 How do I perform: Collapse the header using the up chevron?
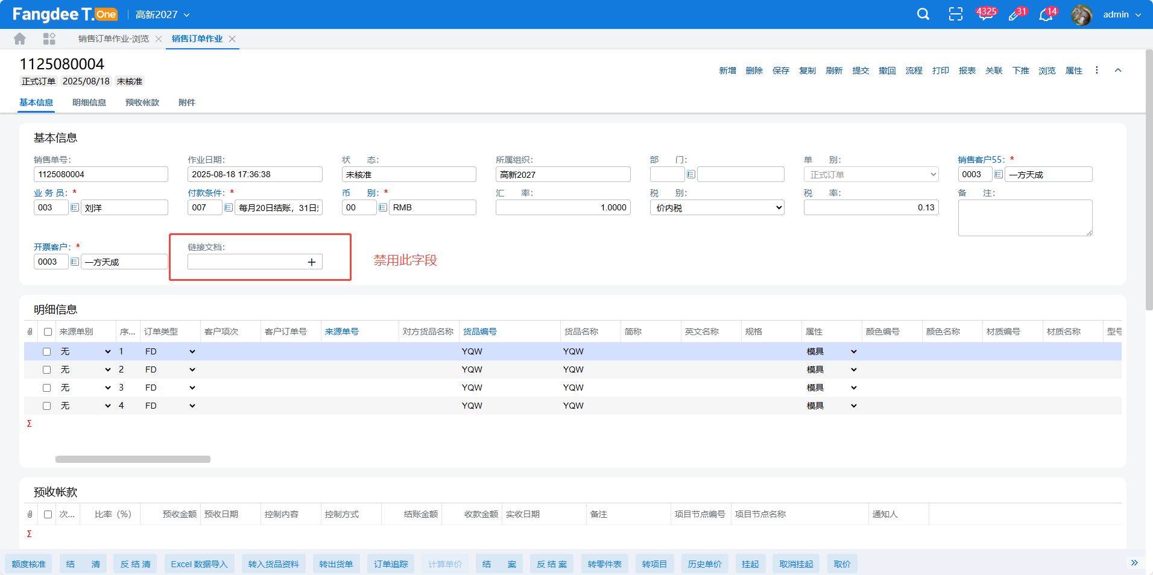(x=1117, y=71)
